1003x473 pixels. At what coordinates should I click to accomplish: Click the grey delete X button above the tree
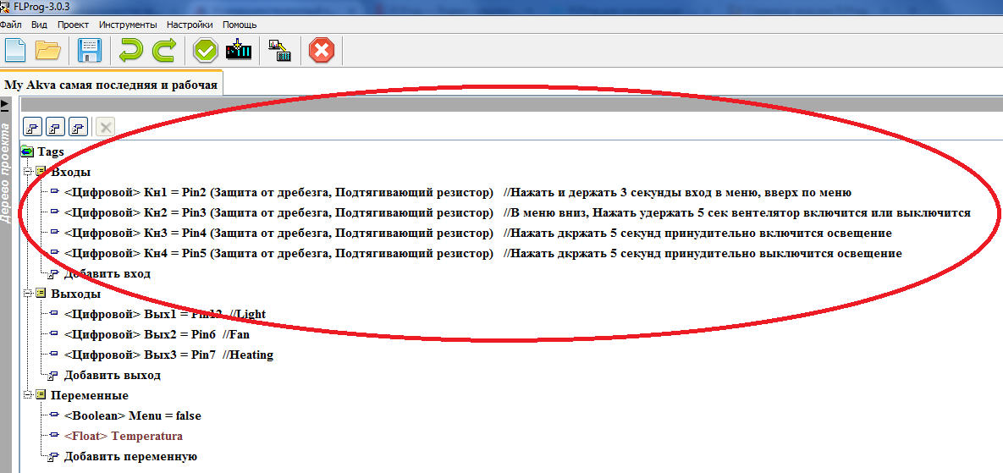click(106, 127)
